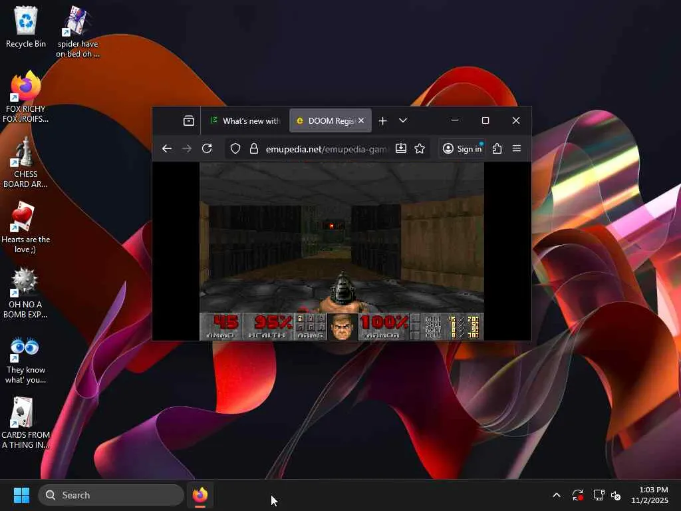Minimize the Firefox window
Image resolution: width=681 pixels, height=511 pixels.
tap(455, 120)
